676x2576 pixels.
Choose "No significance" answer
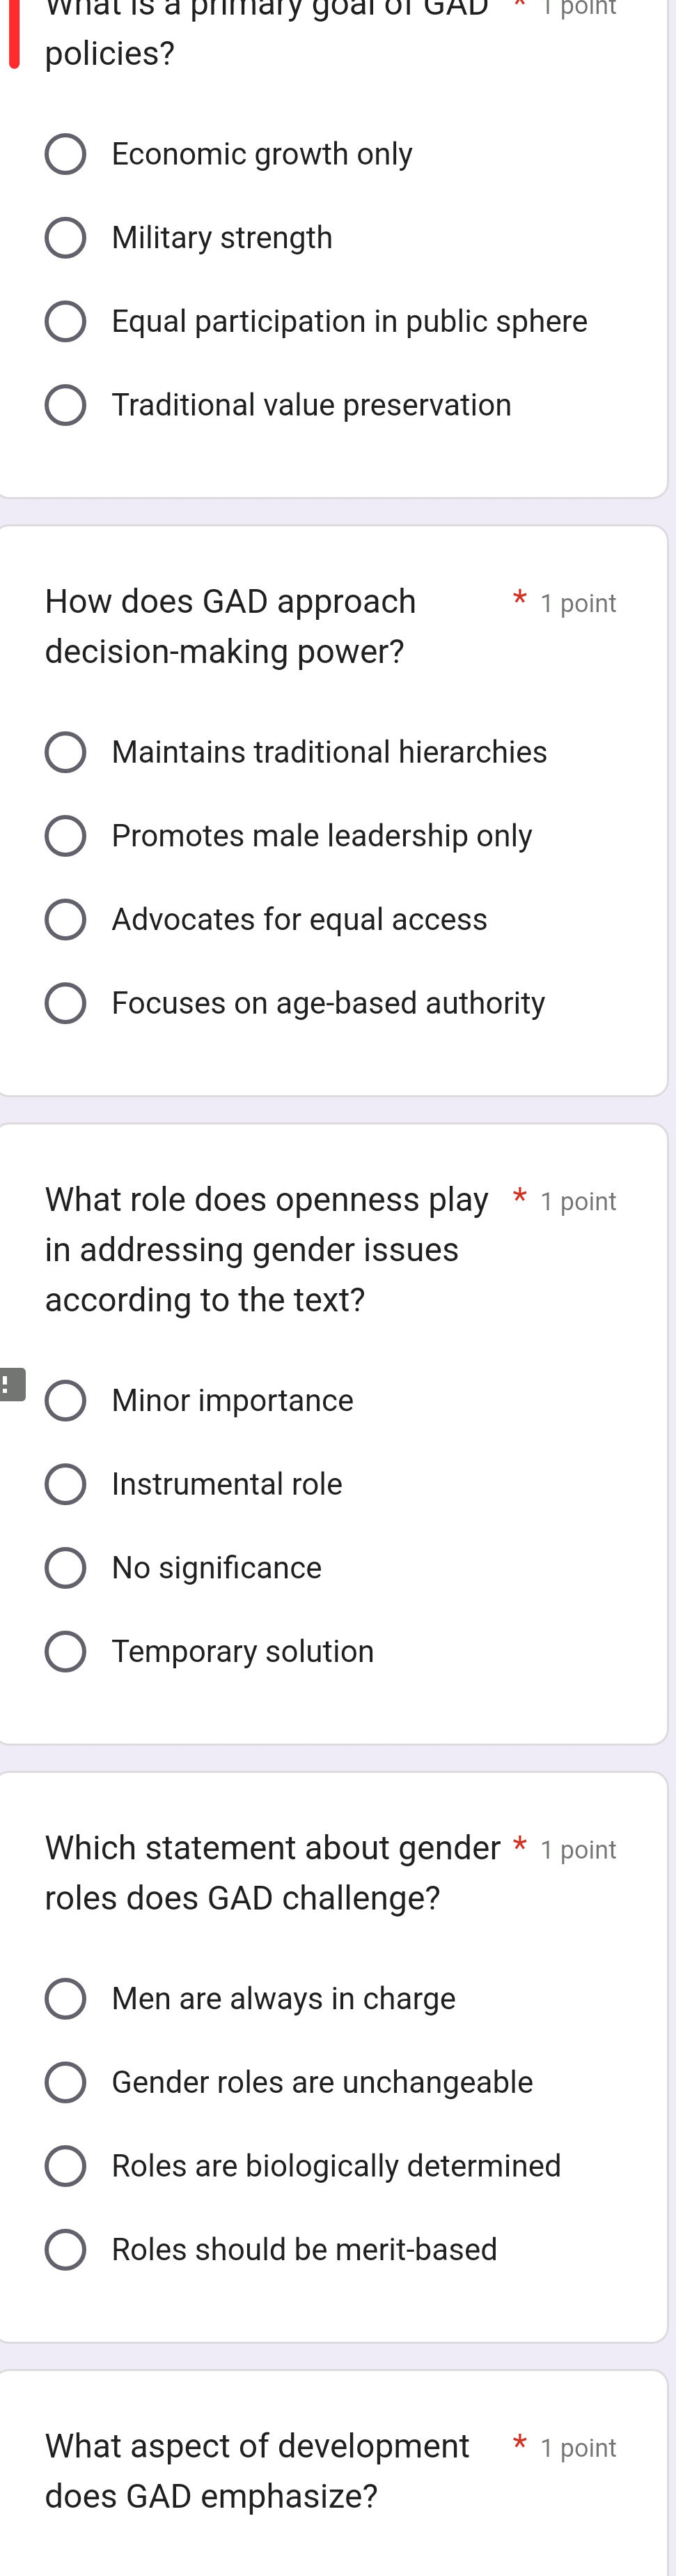click(x=67, y=1568)
